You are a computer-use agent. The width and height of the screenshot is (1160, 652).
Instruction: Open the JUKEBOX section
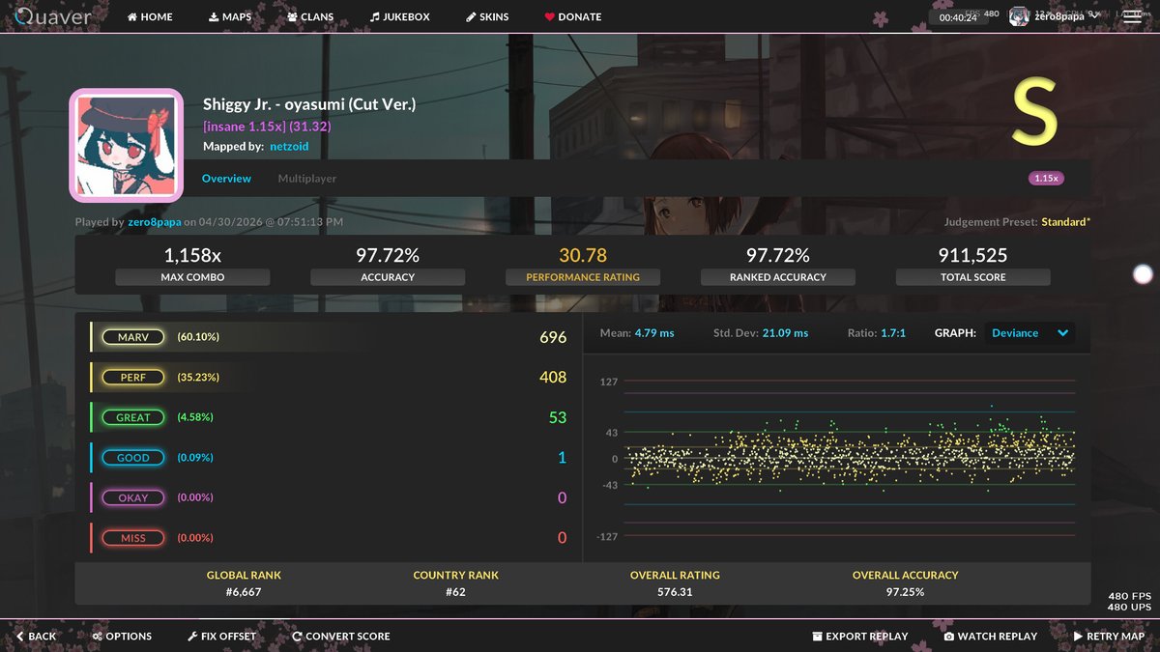click(x=399, y=17)
